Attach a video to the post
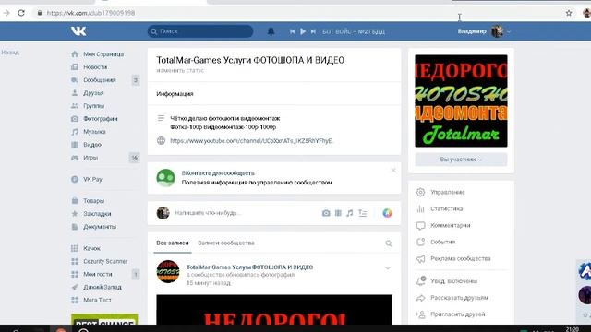 (338, 213)
